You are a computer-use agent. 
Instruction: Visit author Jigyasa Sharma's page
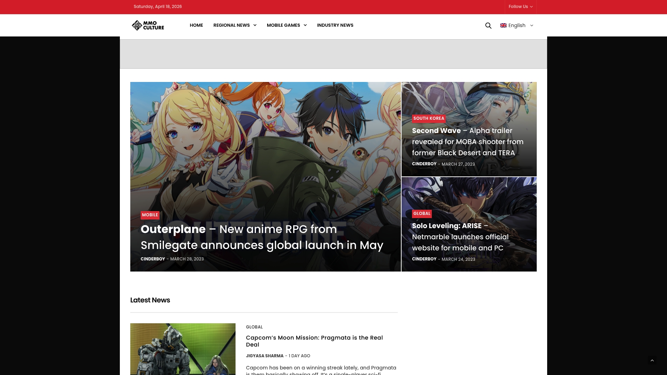tap(264, 356)
